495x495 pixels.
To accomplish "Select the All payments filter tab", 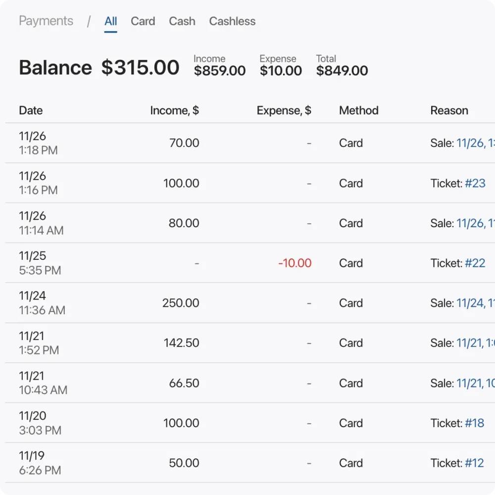I will tap(110, 21).
